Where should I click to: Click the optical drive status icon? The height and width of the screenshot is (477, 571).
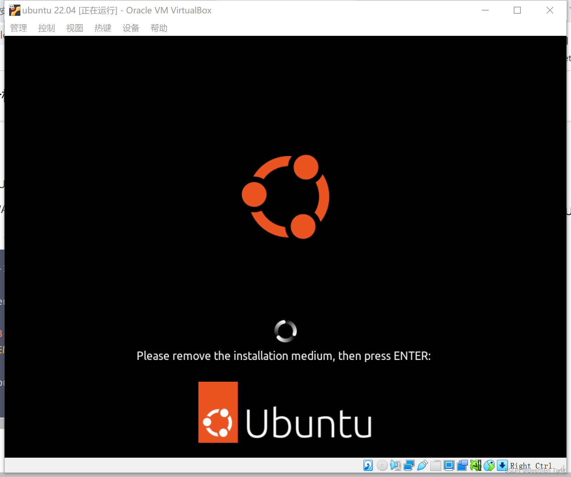pyautogui.click(x=382, y=465)
